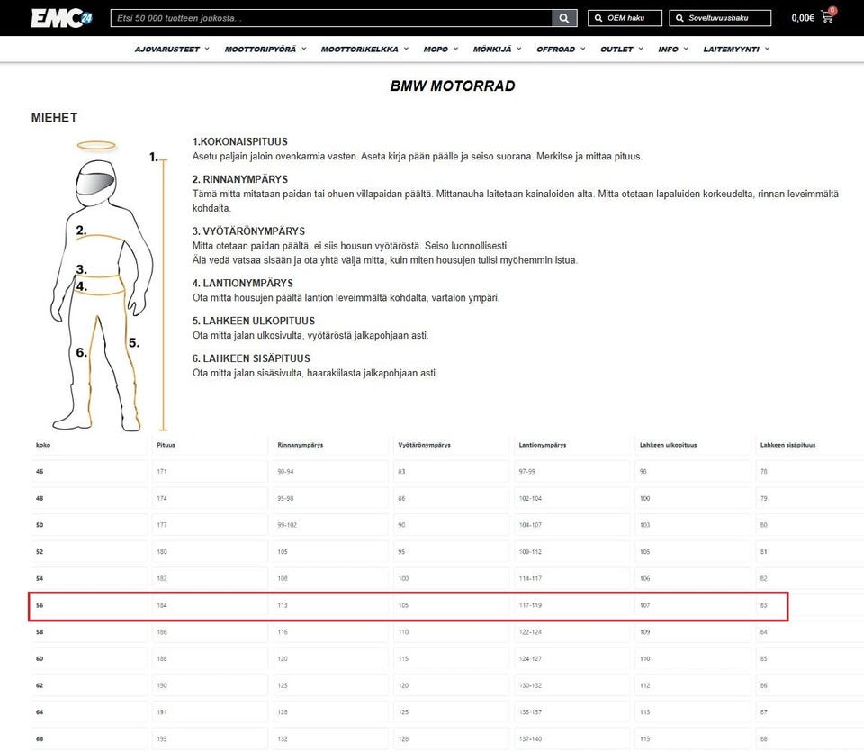Click the koko column header
Viewport: 864px width, 752px height.
point(43,445)
